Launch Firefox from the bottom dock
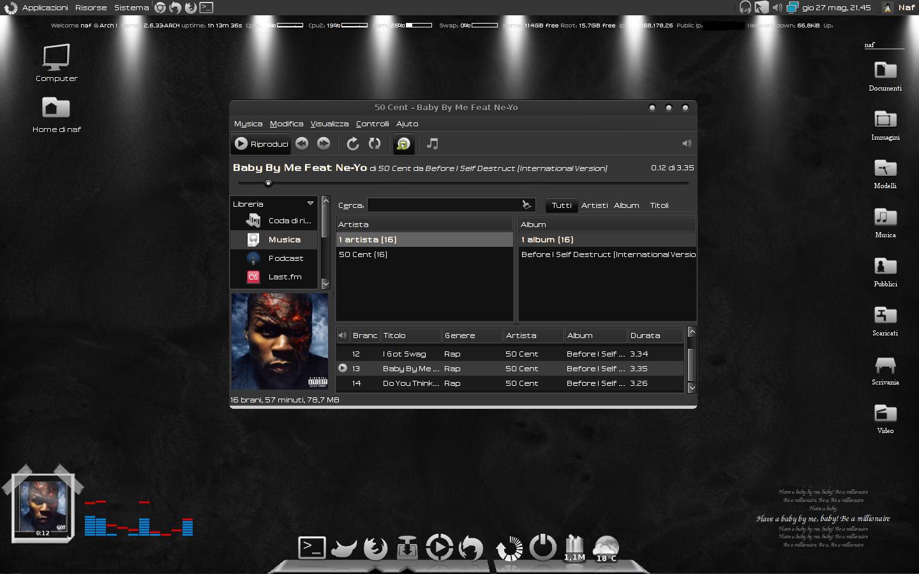 [375, 548]
